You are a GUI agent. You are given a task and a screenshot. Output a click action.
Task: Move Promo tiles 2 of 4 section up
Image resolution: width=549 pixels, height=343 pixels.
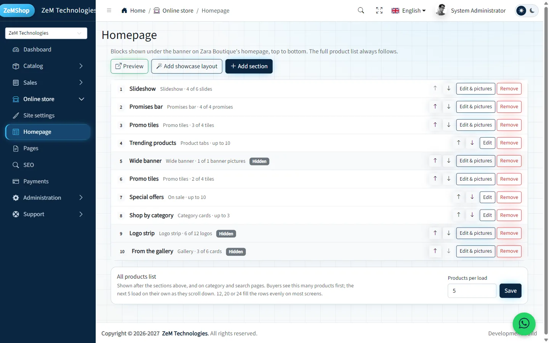(x=435, y=179)
